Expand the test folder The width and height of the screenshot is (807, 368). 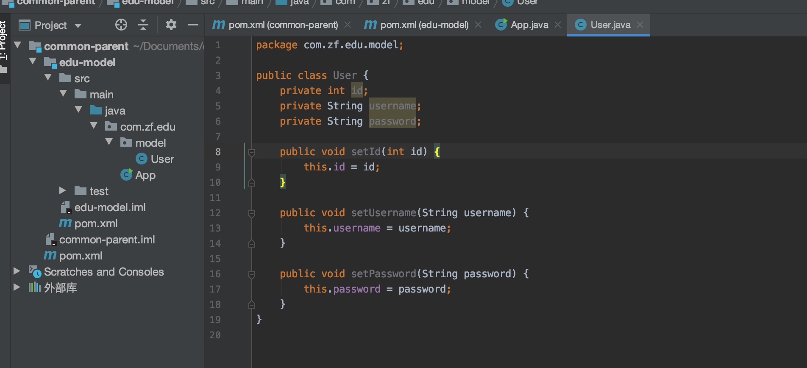click(62, 191)
